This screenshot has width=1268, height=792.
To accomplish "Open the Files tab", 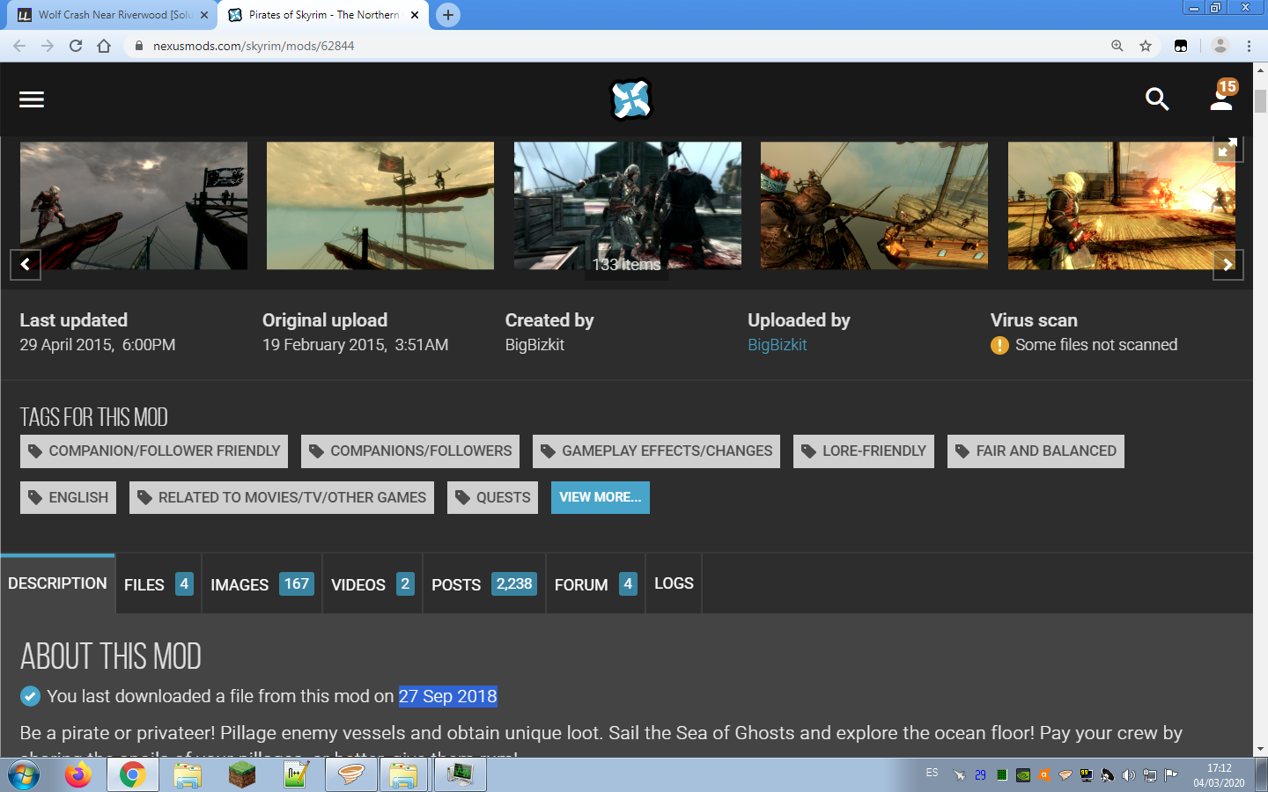I will 158,584.
